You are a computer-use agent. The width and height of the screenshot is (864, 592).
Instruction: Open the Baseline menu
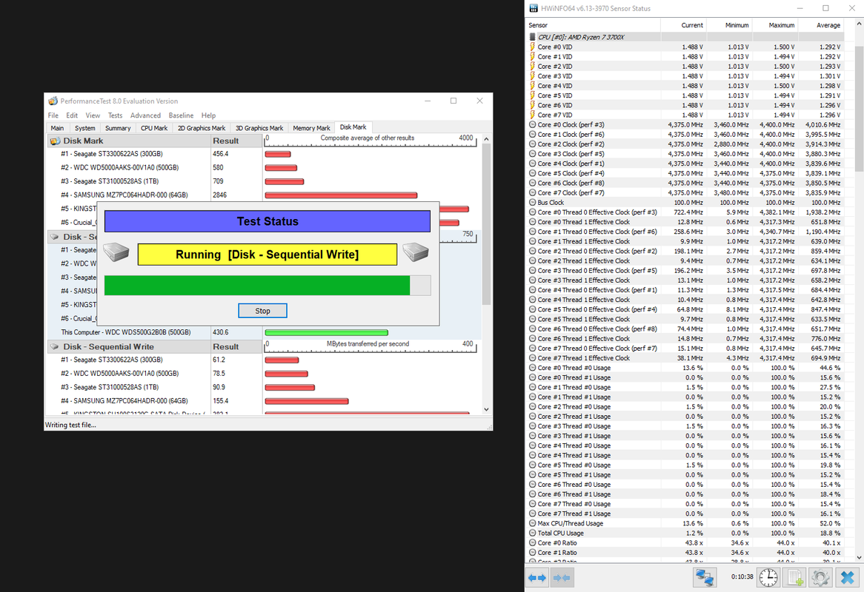coord(181,115)
